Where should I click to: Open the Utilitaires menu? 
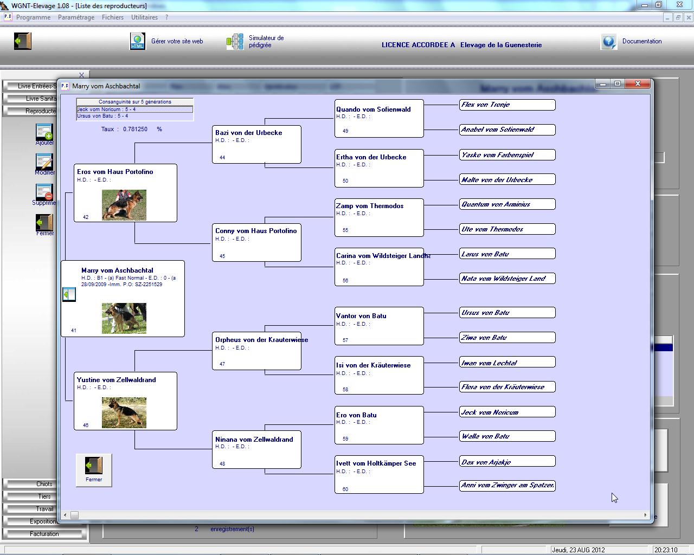click(x=144, y=17)
